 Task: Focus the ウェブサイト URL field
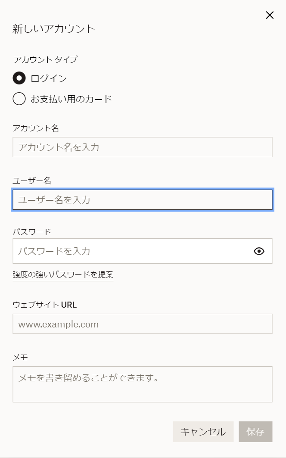pyautogui.click(x=142, y=324)
